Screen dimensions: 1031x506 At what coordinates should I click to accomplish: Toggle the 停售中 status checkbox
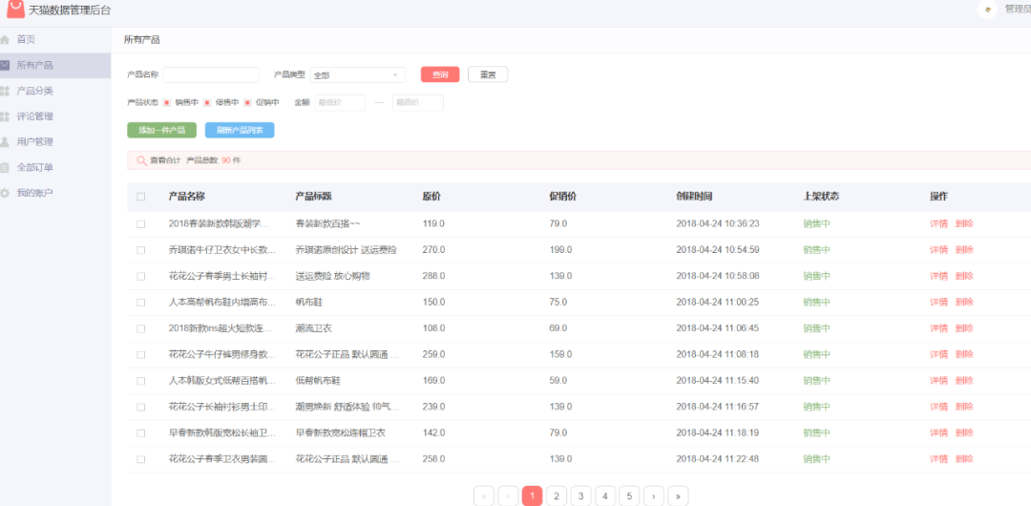207,103
